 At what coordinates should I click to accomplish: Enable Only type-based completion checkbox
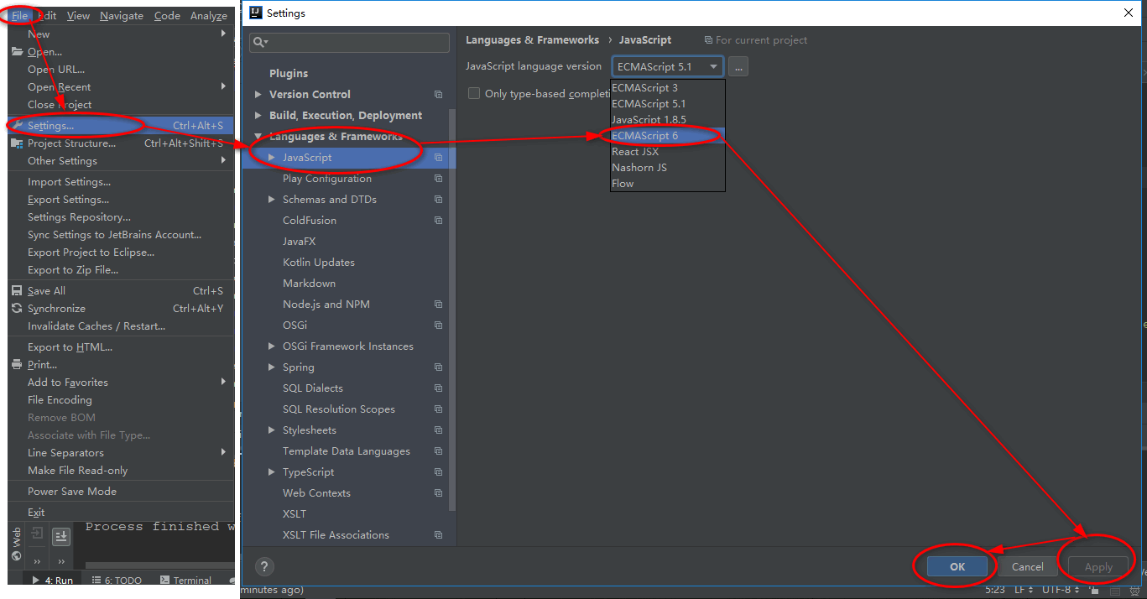(x=474, y=93)
